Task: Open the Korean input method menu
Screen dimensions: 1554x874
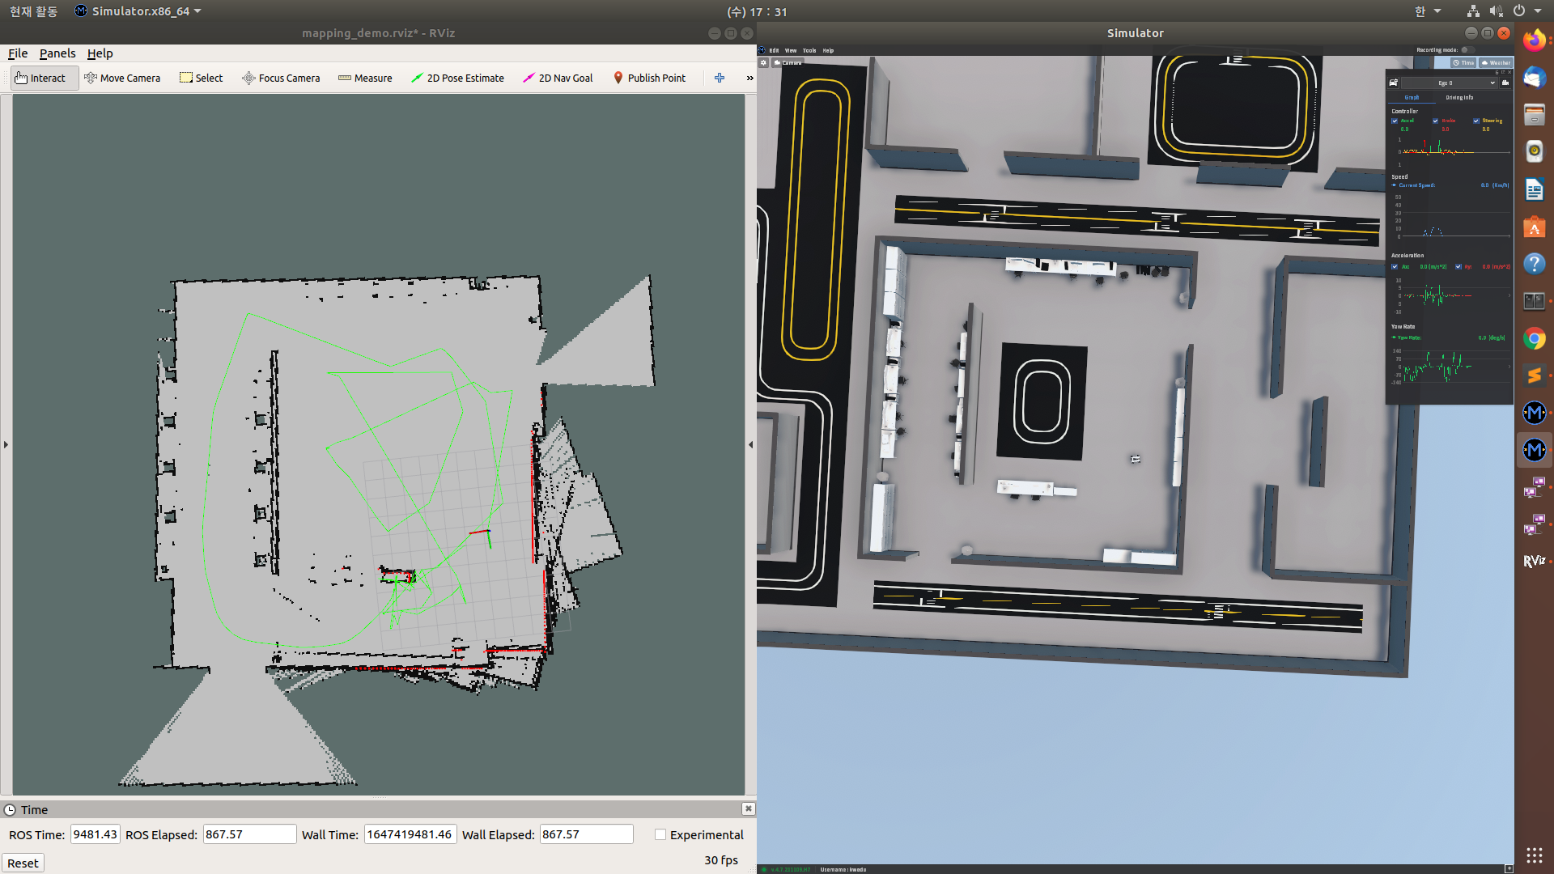Action: (1428, 11)
